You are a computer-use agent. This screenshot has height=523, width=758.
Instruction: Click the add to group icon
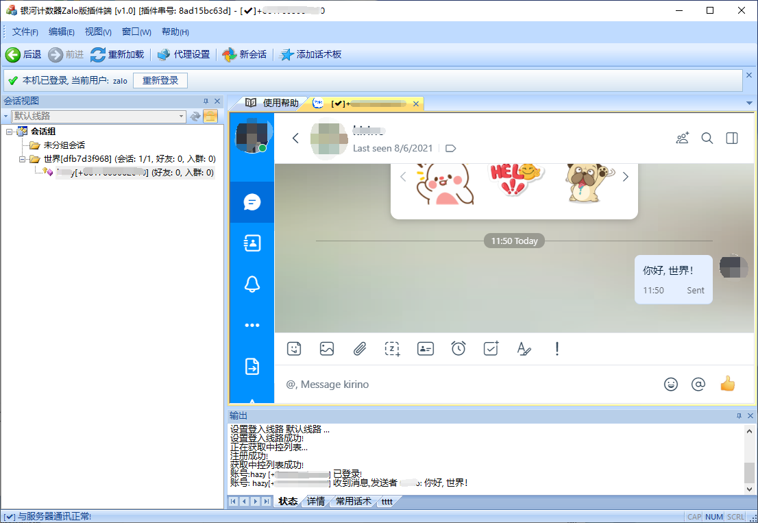pyautogui.click(x=682, y=138)
